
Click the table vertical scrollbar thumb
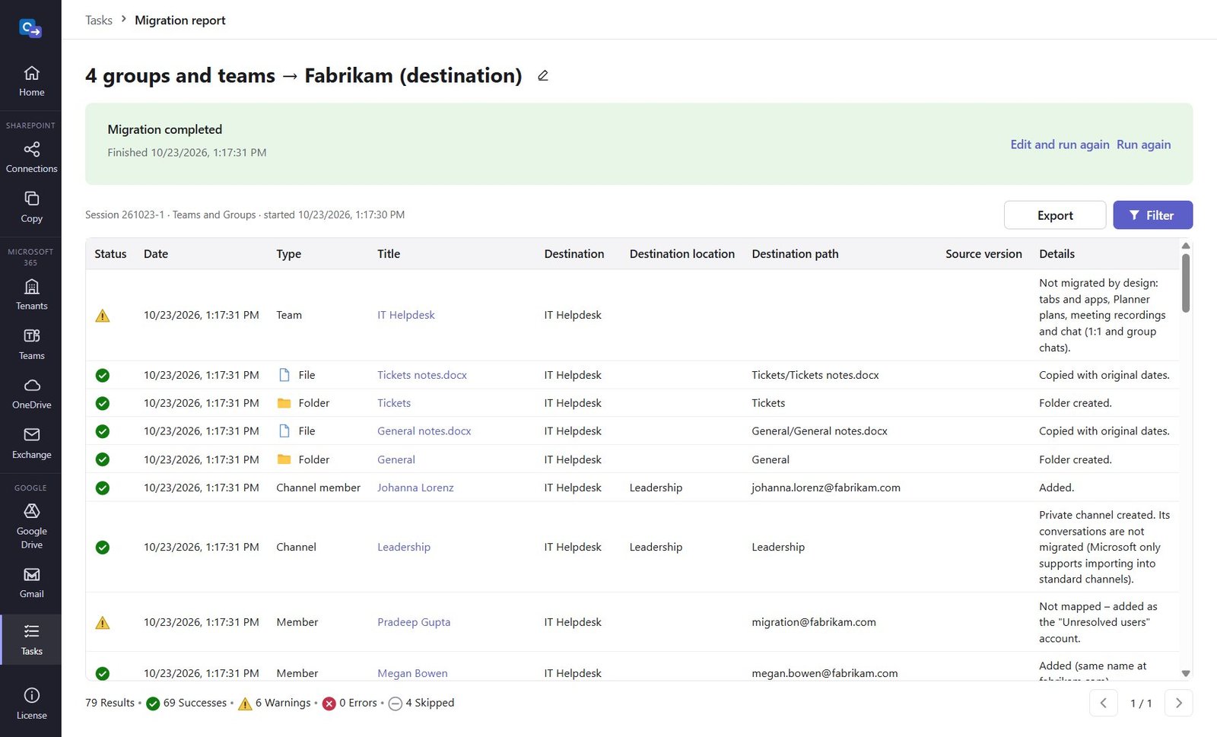click(1185, 282)
